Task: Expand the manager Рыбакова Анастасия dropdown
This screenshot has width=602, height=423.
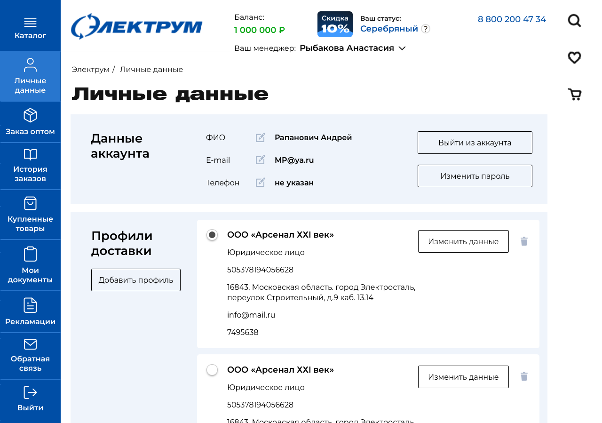Action: [x=402, y=48]
